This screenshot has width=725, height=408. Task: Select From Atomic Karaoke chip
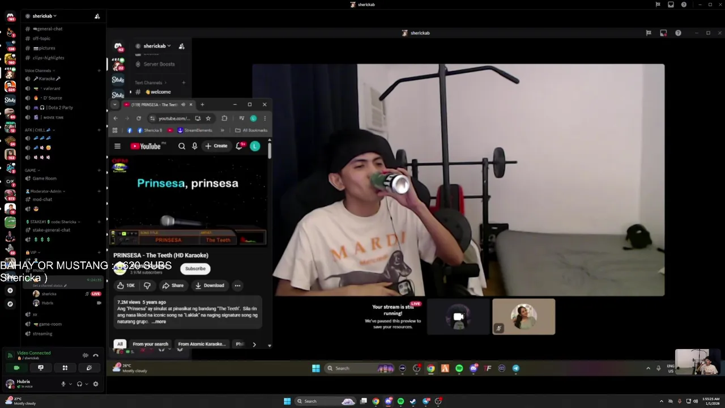tap(202, 344)
